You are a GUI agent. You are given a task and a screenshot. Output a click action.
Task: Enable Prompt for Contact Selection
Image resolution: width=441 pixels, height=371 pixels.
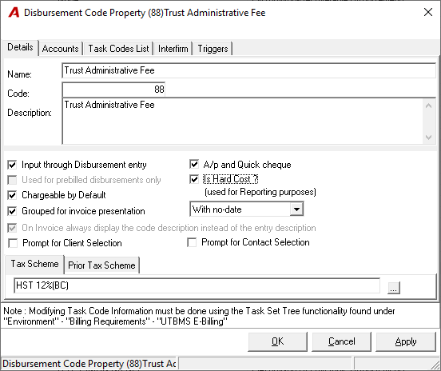(192, 242)
